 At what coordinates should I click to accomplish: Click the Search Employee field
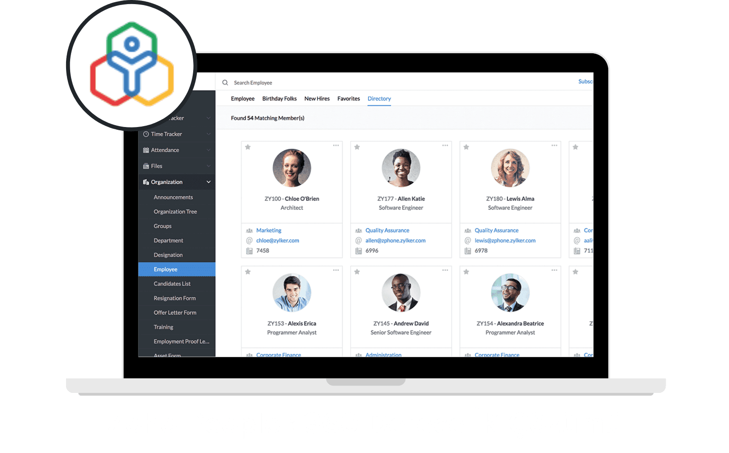coord(253,83)
